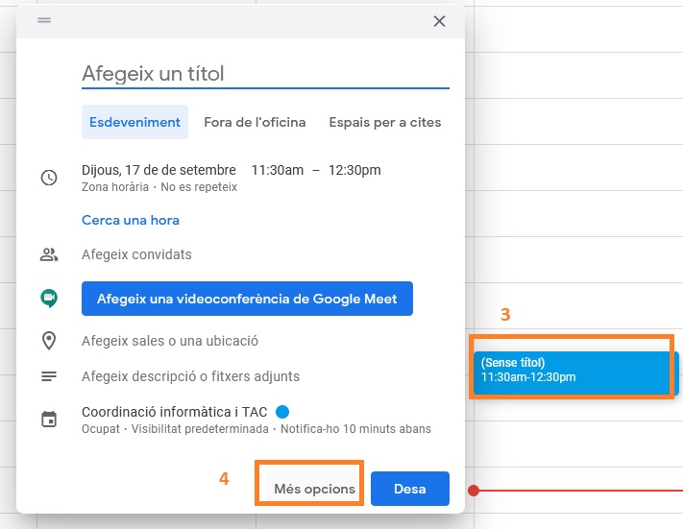This screenshot has height=529, width=683.
Task: Click the guests people icon
Action: 49,254
